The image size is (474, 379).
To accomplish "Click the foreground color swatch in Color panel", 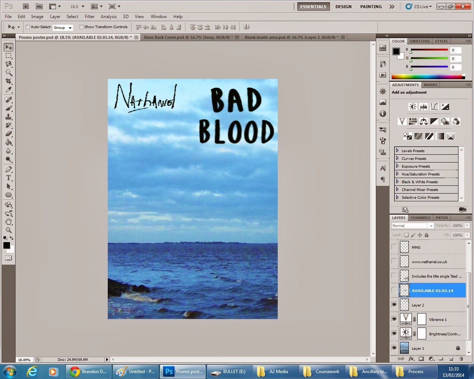I will pyautogui.click(x=396, y=51).
